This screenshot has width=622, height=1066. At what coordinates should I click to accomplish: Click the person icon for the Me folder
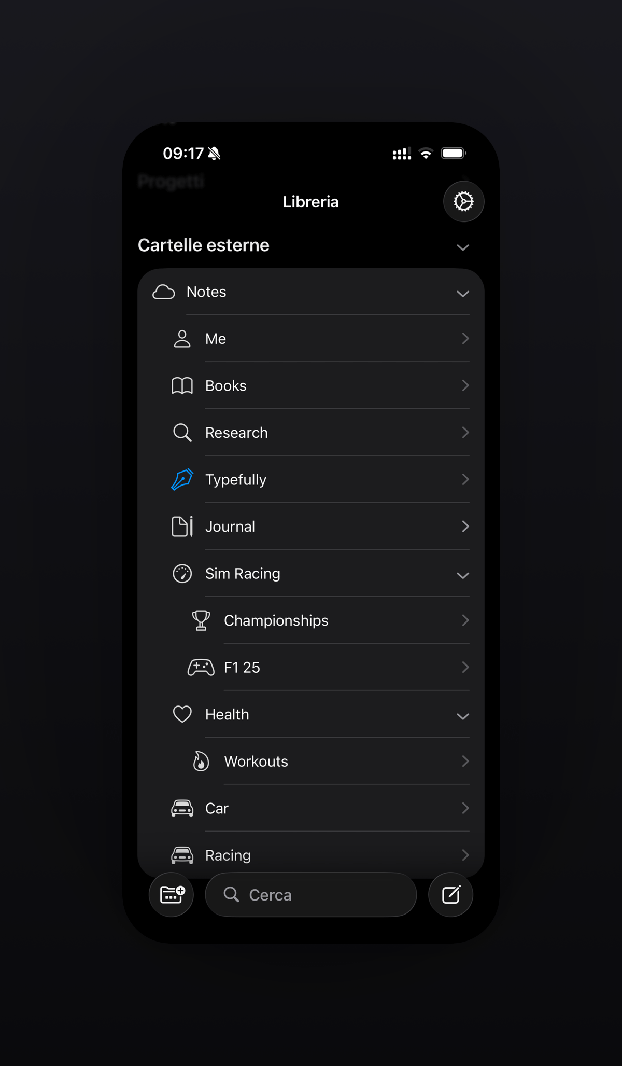[x=182, y=338]
